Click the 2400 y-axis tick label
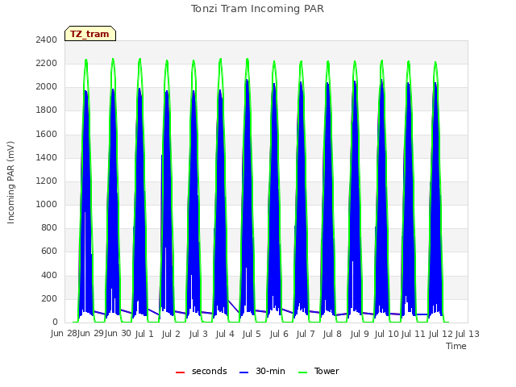The image size is (516, 387). [47, 40]
